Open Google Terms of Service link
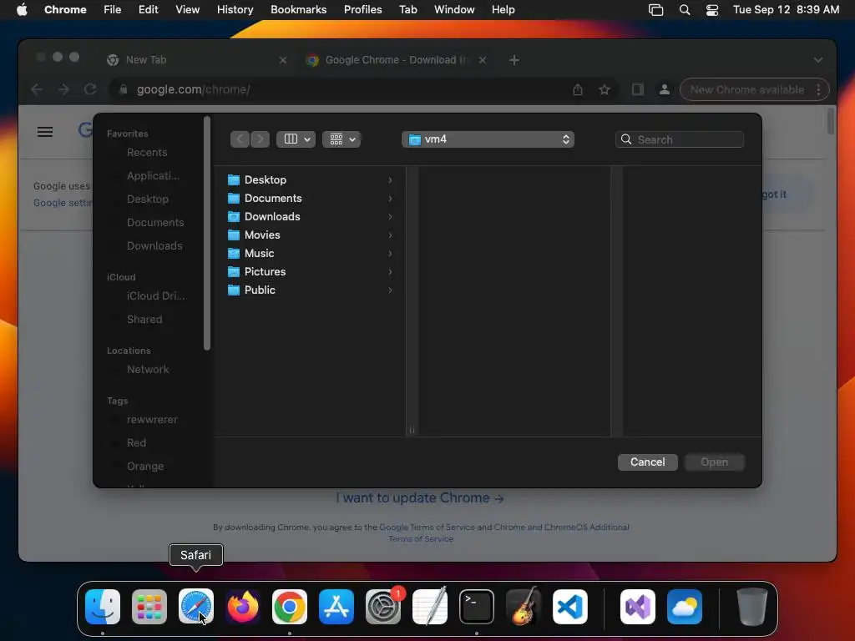855x641 pixels. tap(427, 527)
